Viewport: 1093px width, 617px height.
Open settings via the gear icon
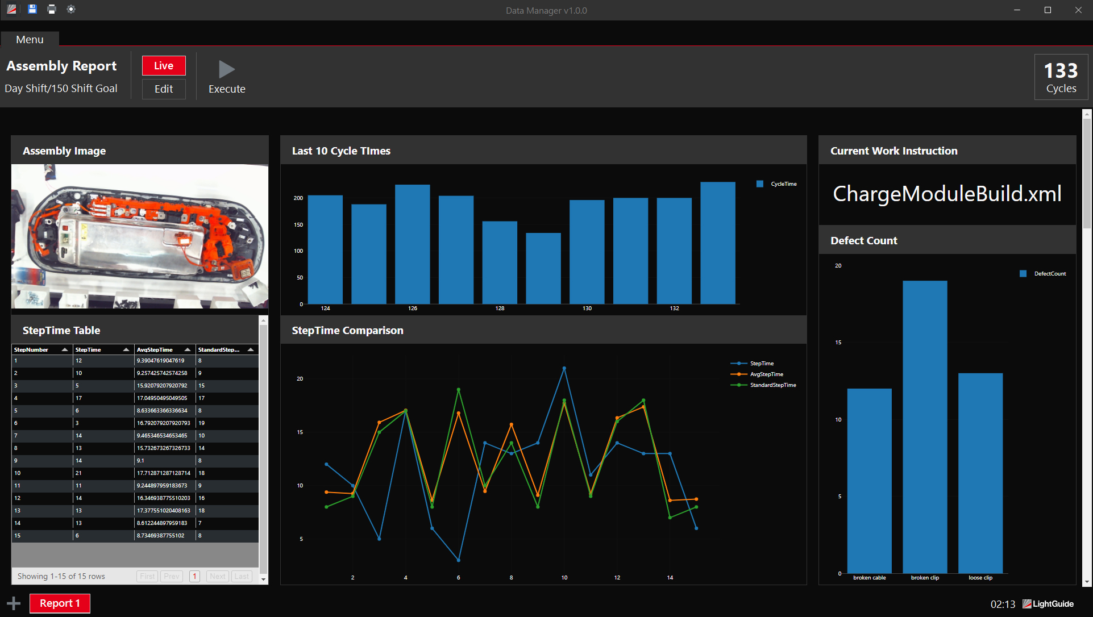(x=71, y=9)
